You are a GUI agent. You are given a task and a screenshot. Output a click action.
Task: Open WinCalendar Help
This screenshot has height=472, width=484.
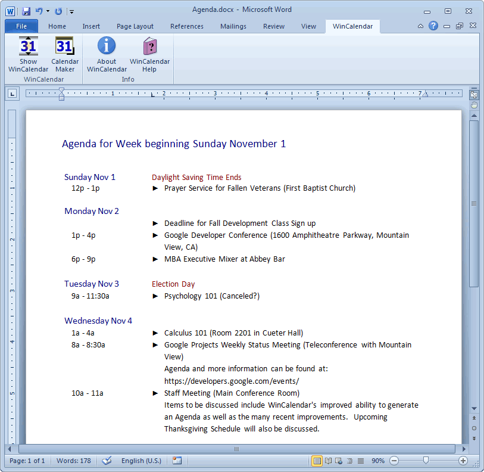coord(149,54)
